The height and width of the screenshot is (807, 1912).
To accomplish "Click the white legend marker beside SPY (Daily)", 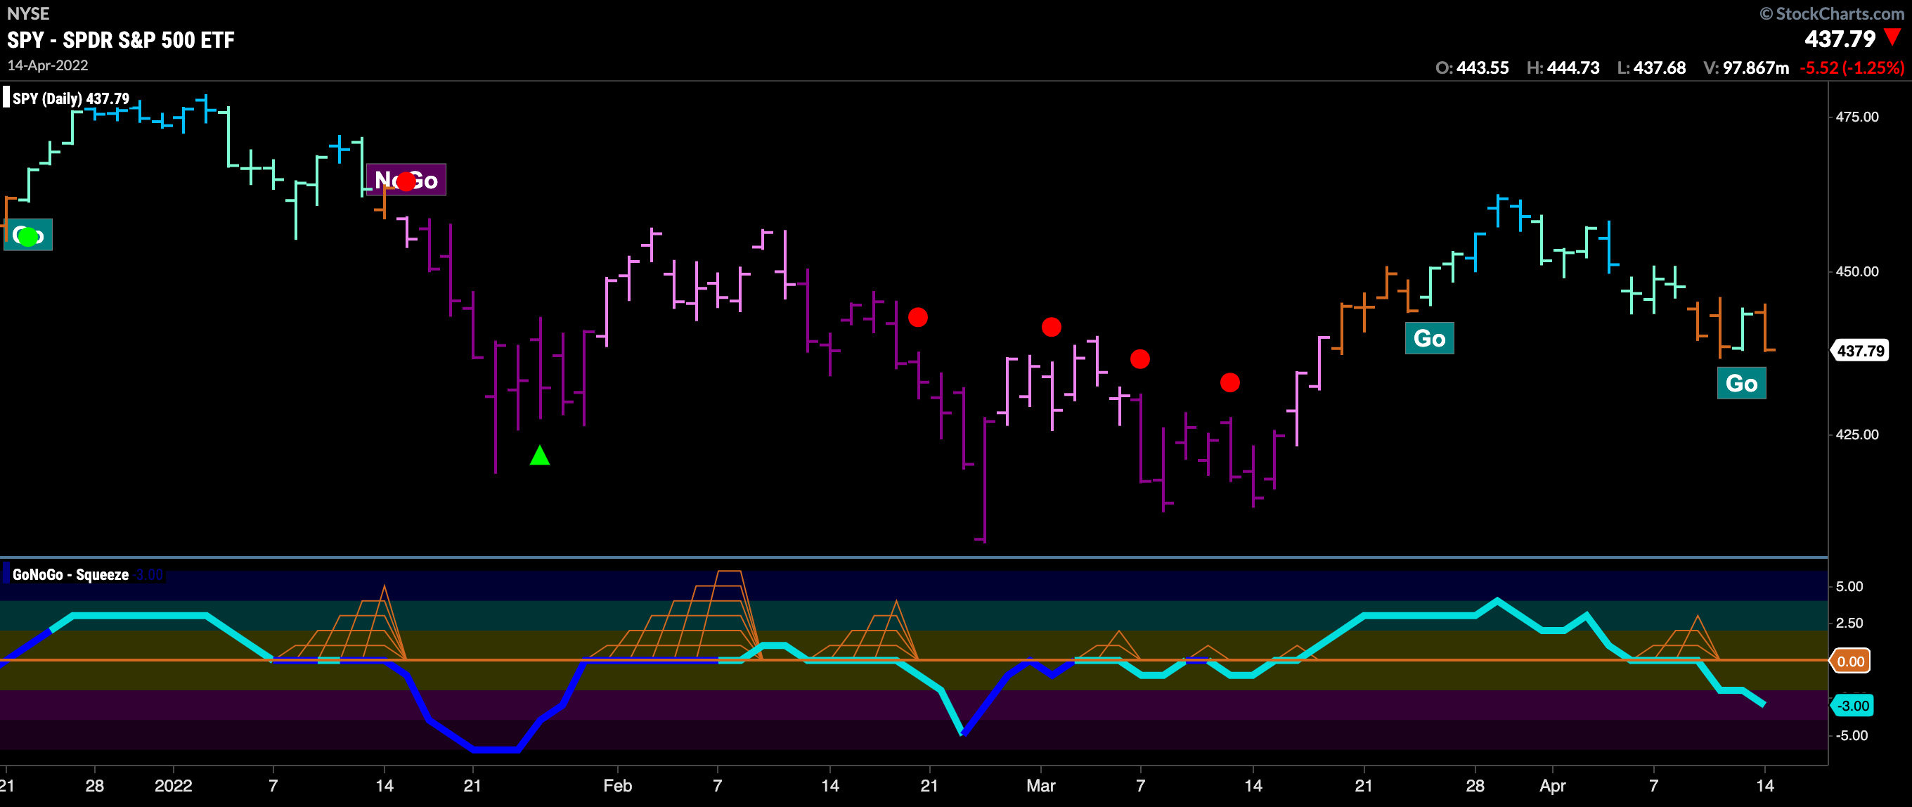I will pyautogui.click(x=7, y=98).
